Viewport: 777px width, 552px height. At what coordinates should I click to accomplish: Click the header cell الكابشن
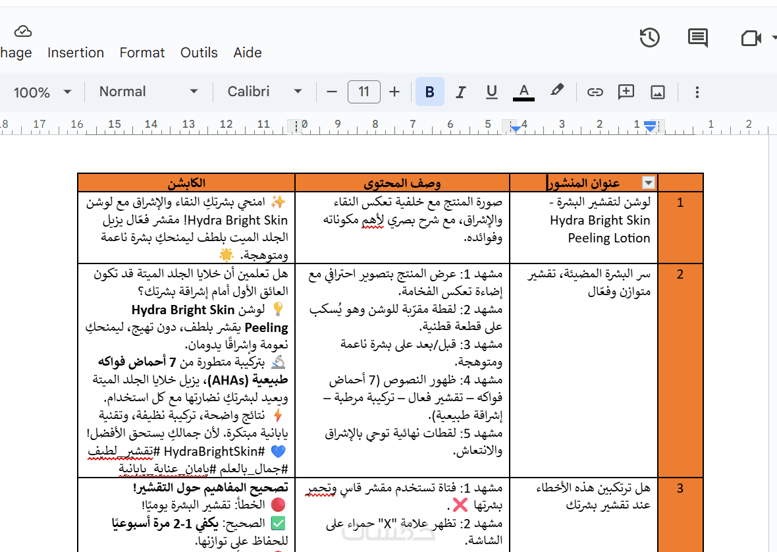point(186,183)
